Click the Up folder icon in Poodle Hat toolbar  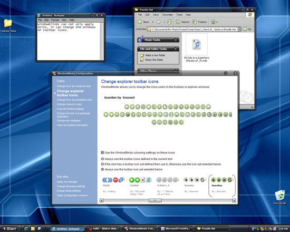tap(169, 22)
